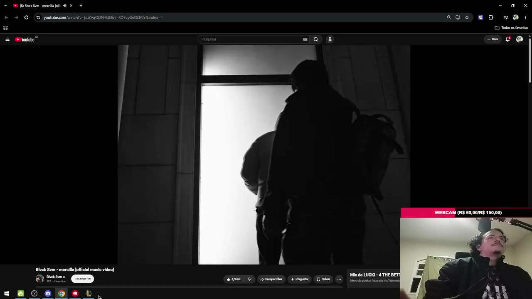Viewport: 532px width, 299px height.
Task: Go forward in browser history
Action: (x=16, y=17)
